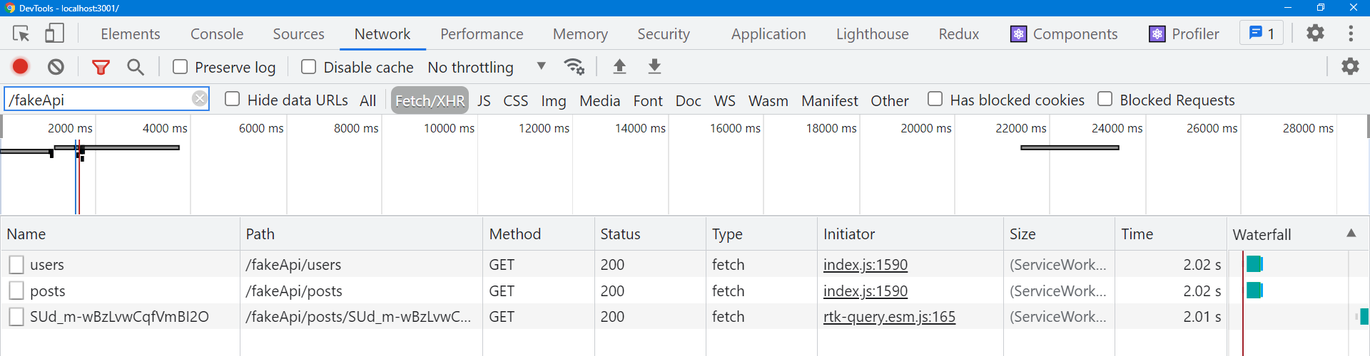Enable Disable cache checkbox
The height and width of the screenshot is (356, 1370).
[308, 66]
